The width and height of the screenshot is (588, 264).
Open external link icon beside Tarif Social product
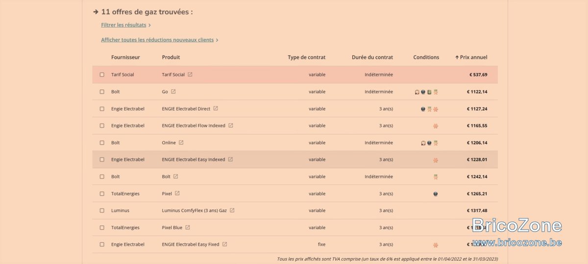190,75
